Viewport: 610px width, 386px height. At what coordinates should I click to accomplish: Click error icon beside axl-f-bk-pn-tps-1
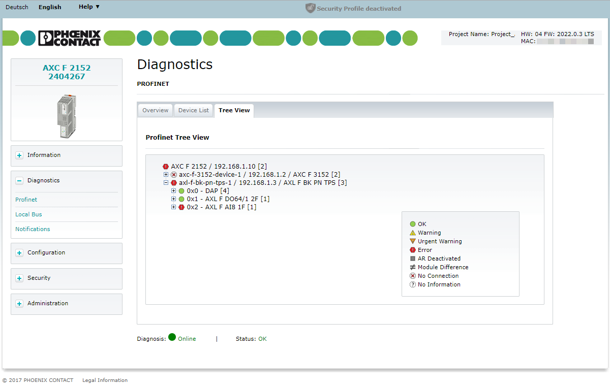coord(174,183)
